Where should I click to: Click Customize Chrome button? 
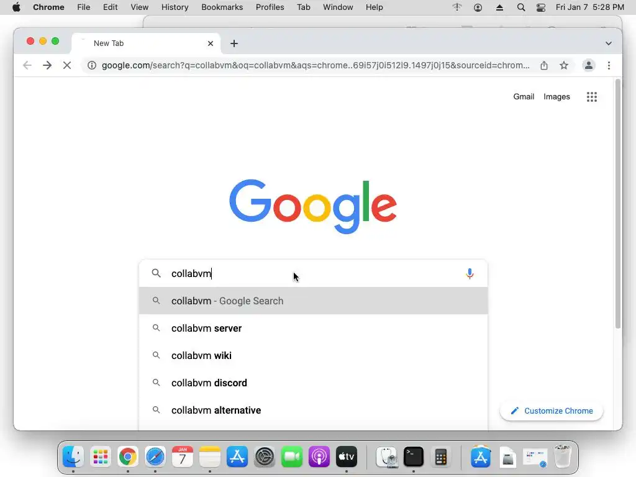(x=552, y=411)
